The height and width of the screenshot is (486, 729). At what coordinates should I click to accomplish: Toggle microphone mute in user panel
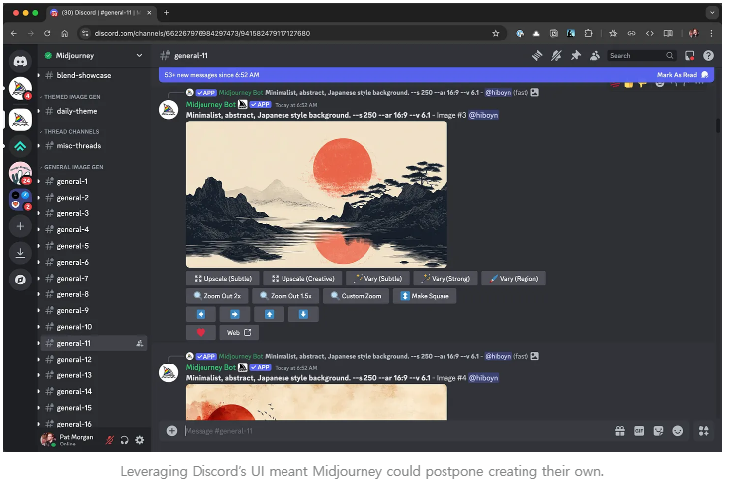pyautogui.click(x=110, y=440)
